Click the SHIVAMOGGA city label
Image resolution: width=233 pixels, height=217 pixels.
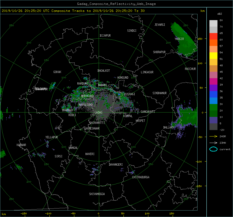tap(97, 194)
